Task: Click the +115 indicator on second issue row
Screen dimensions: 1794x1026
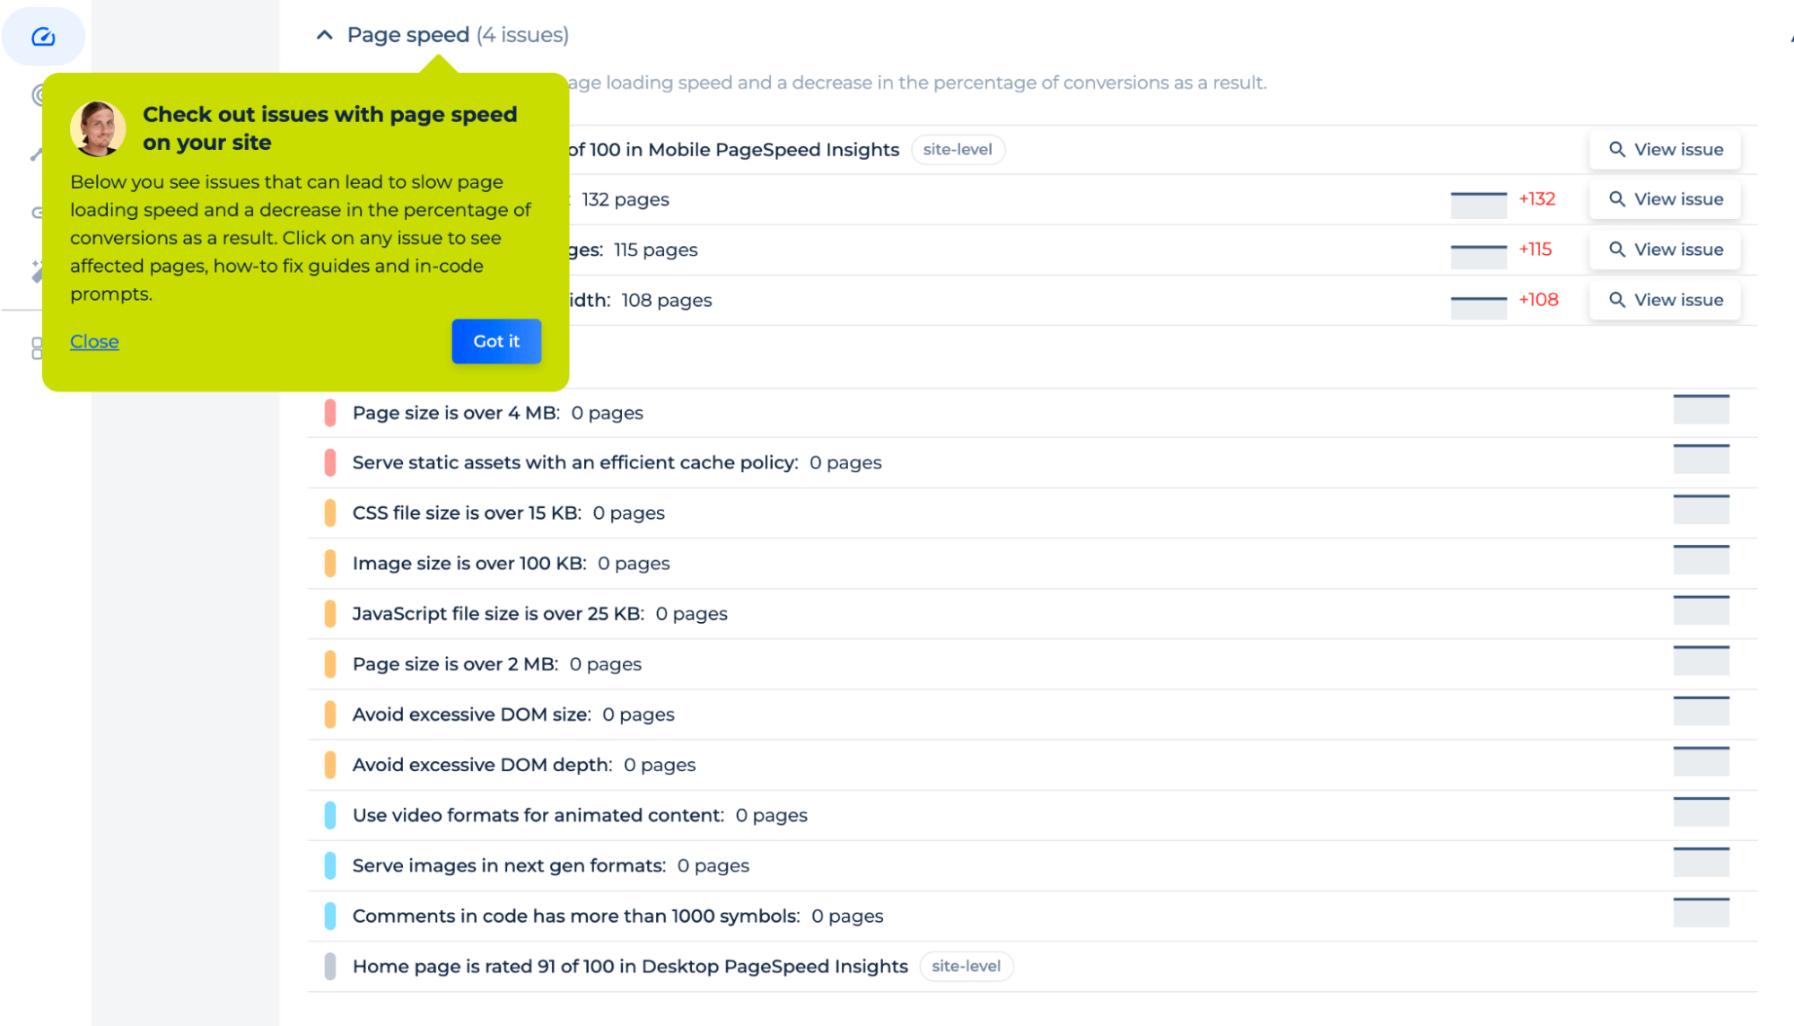Action: (x=1536, y=250)
